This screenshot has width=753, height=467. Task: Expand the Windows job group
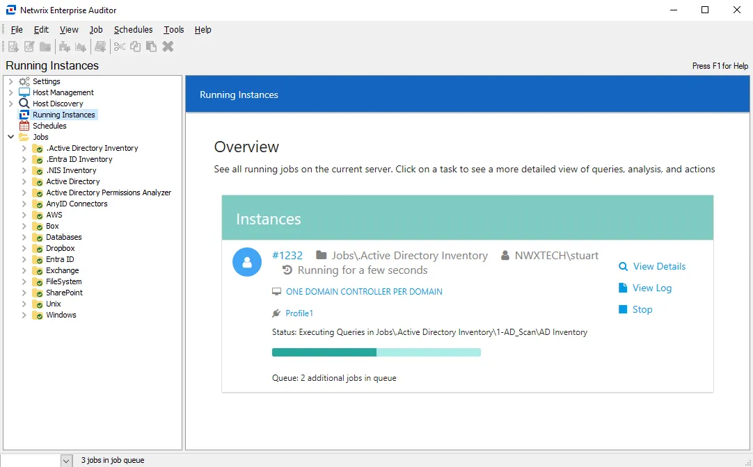pyautogui.click(x=24, y=315)
